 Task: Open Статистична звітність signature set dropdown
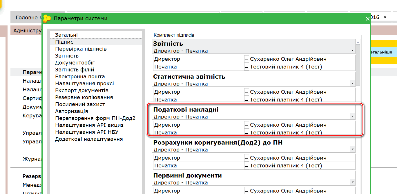(x=353, y=84)
